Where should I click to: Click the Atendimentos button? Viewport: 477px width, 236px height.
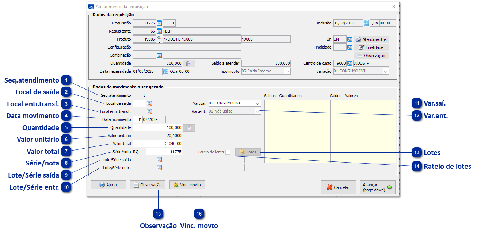[371, 39]
